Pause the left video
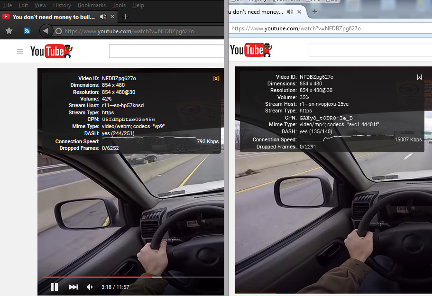432x296 pixels. (x=54, y=287)
